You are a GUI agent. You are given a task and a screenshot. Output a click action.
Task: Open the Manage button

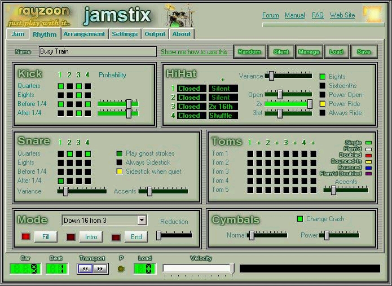(309, 52)
